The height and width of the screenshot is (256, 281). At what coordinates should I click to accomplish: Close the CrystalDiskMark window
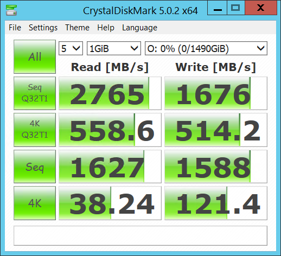261,8
